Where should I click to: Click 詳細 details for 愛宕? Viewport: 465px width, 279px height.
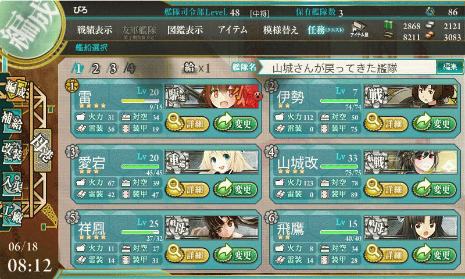[187, 189]
